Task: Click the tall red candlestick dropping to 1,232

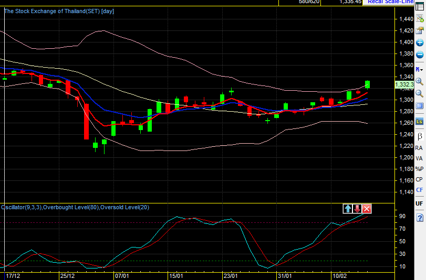Action: tap(86, 121)
